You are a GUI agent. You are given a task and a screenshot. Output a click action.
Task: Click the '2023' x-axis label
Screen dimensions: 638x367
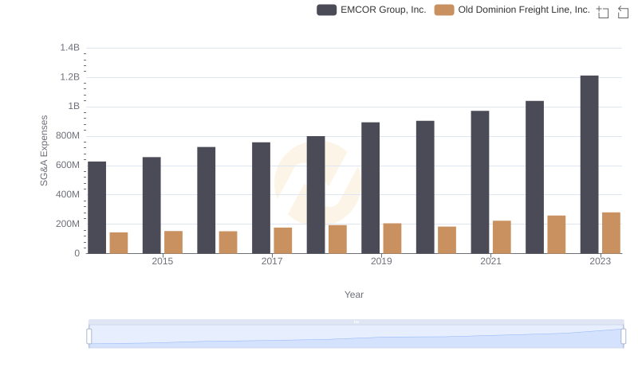coord(601,261)
